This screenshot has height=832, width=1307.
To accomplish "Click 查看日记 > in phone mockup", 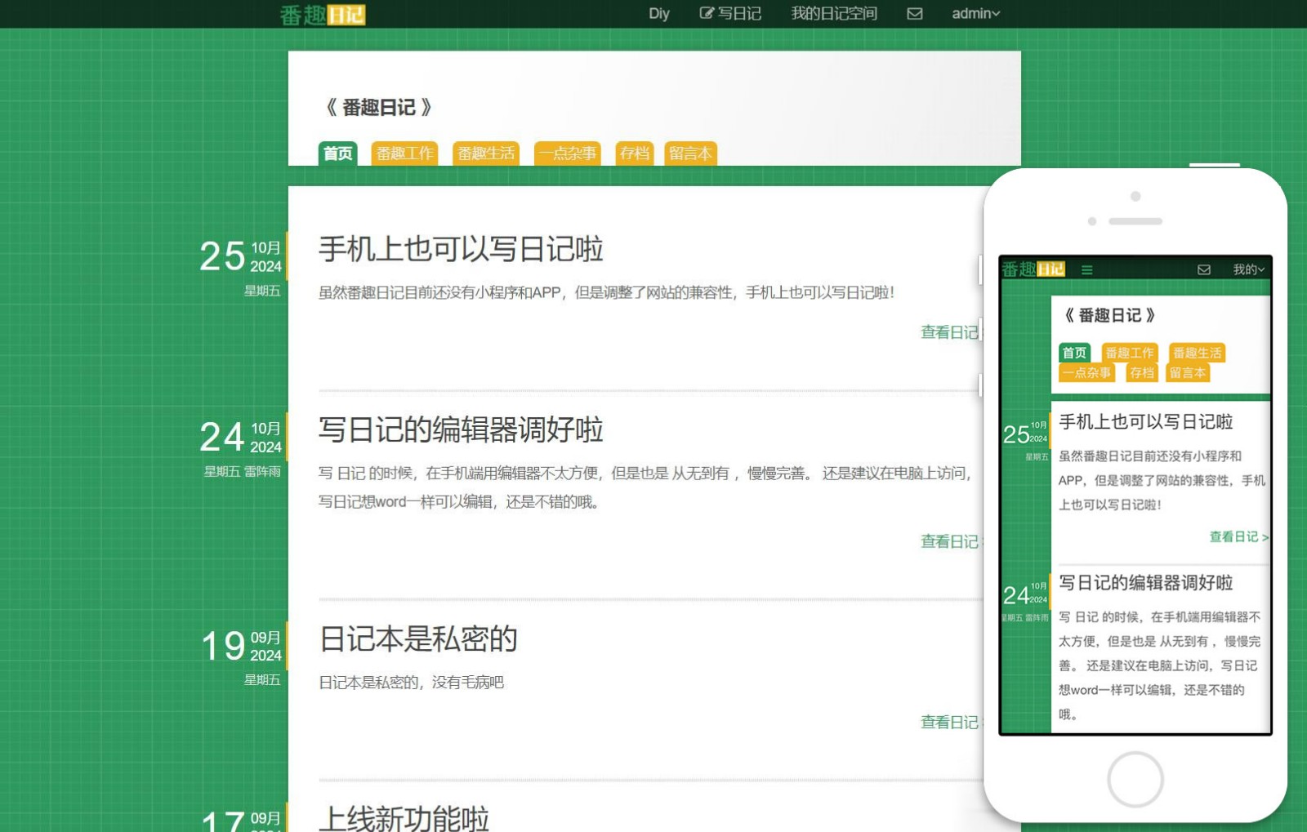I will 1238,536.
